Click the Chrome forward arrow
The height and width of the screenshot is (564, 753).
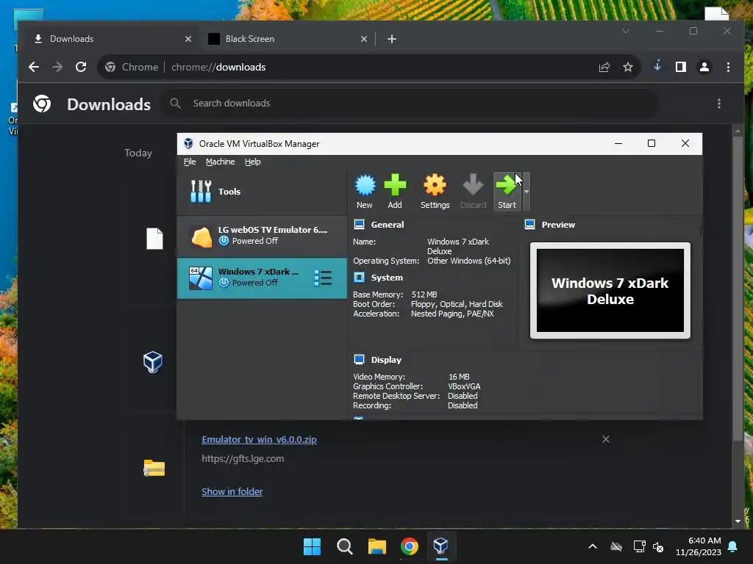[x=57, y=67]
